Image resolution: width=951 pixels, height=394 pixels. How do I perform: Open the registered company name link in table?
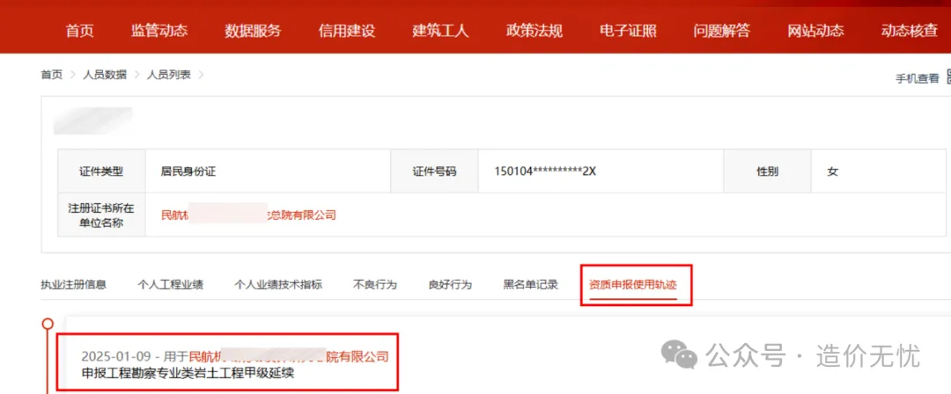tap(248, 215)
